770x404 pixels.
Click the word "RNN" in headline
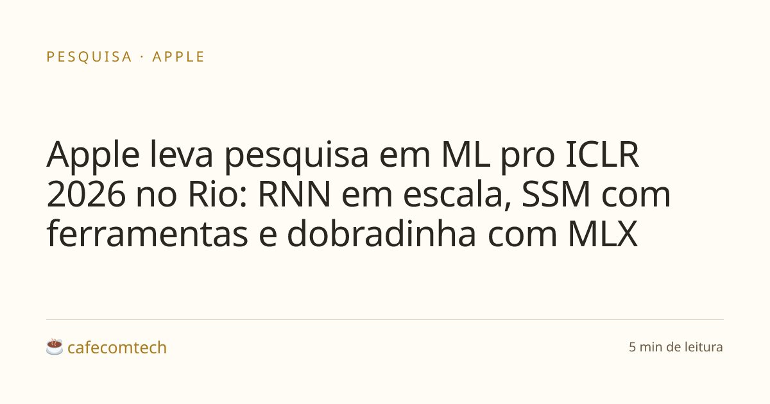295,196
